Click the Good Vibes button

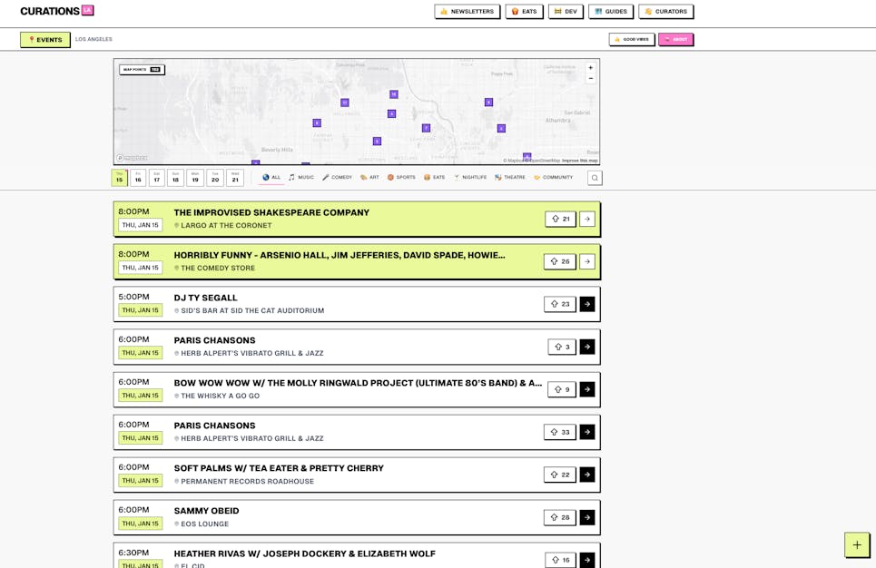point(631,40)
